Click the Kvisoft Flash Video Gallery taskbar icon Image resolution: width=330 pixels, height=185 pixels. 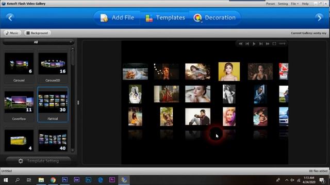pyautogui.click(x=124, y=180)
